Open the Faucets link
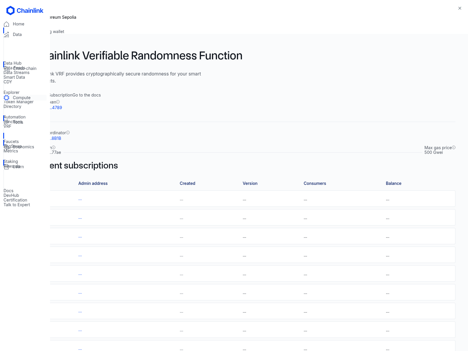Image resolution: width=468 pixels, height=351 pixels. (x=11, y=142)
